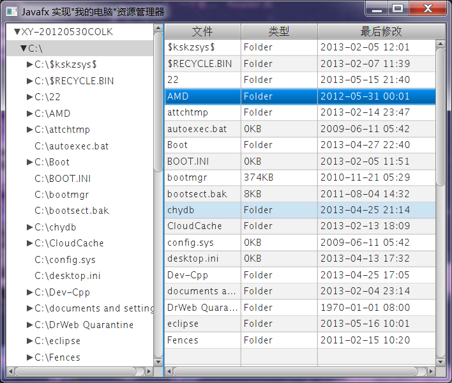
Task: Expand the C:\$RECYCLE.BIN tree folder
Action: [30, 81]
